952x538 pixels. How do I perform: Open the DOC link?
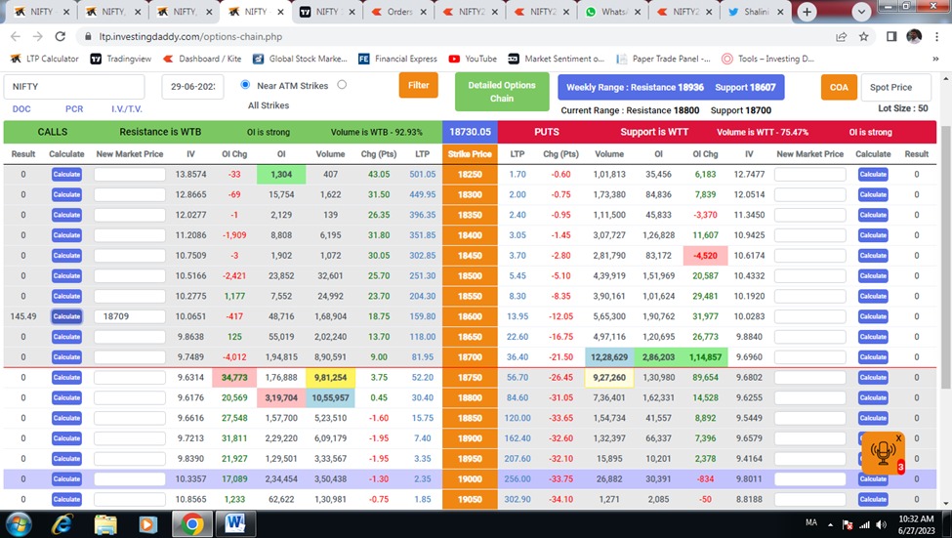pyautogui.click(x=21, y=109)
